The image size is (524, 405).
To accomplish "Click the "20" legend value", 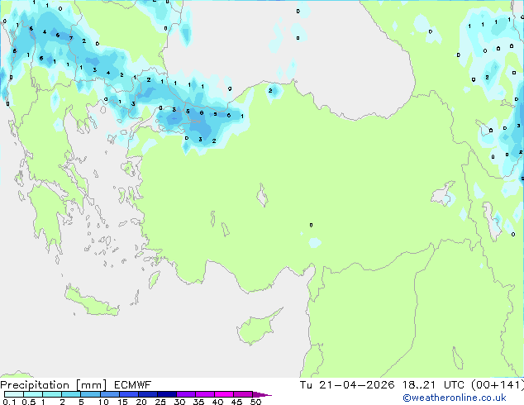I will pos(141,402).
